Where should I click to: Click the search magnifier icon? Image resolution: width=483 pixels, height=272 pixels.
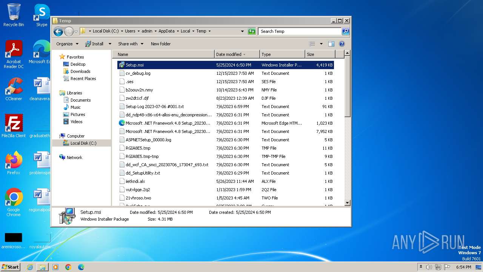[345, 31]
